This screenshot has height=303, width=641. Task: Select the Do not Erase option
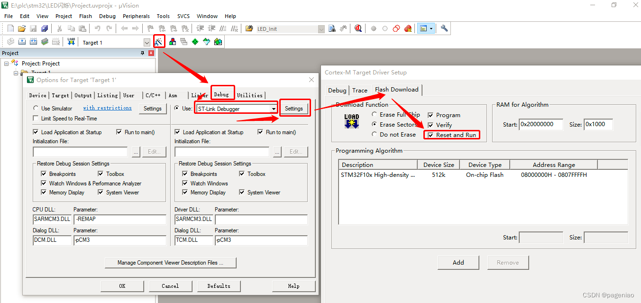pyautogui.click(x=375, y=135)
